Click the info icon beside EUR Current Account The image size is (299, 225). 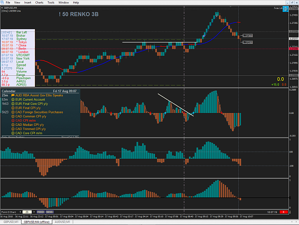tap(13, 99)
